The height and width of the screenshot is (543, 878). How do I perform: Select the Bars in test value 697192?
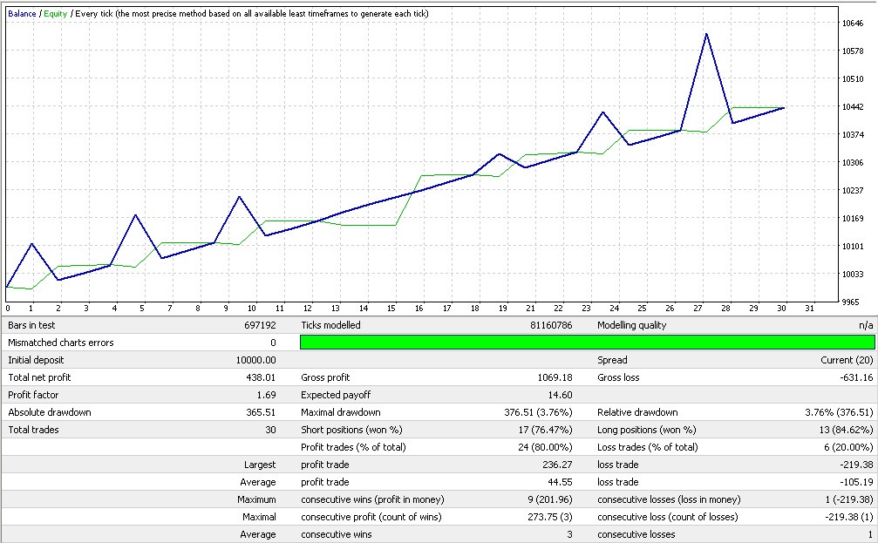260,325
